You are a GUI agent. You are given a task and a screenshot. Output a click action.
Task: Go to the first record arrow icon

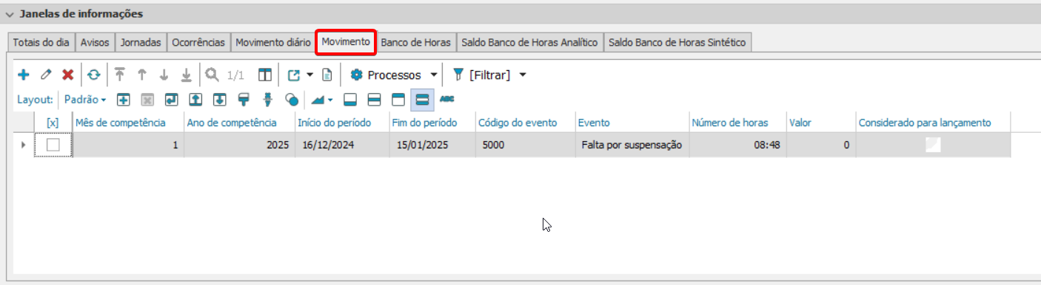tap(119, 75)
